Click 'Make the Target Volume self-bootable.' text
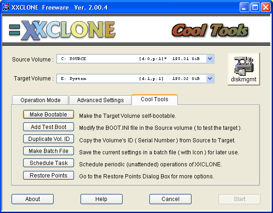This screenshot has width=273, height=213. click(128, 116)
